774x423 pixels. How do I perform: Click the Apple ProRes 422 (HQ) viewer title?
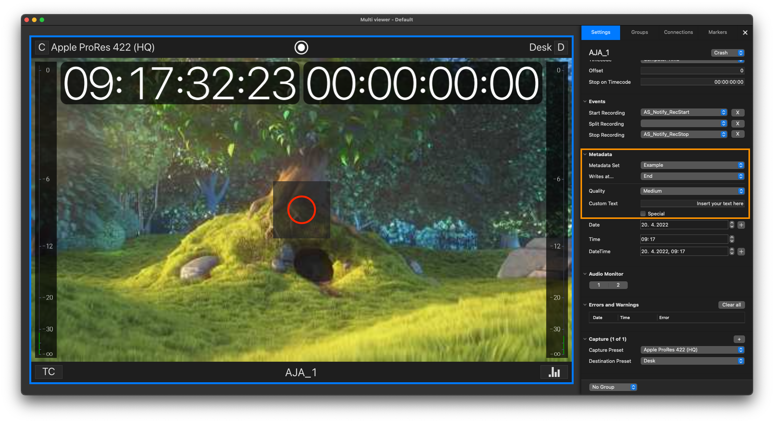click(103, 48)
